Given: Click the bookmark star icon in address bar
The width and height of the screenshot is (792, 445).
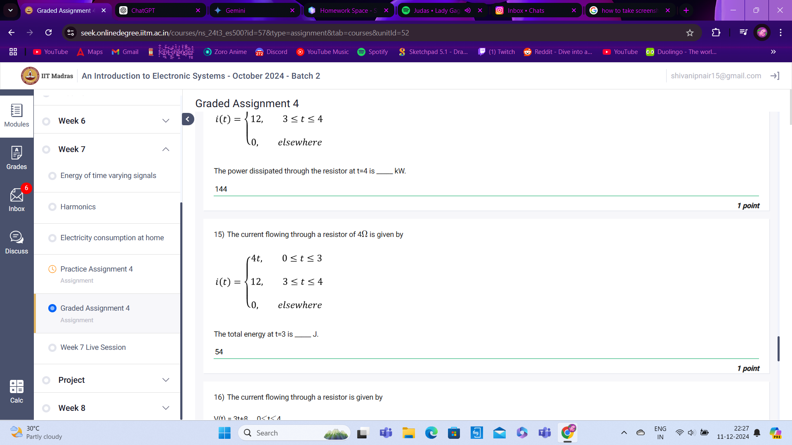Looking at the screenshot, I should coord(690,33).
